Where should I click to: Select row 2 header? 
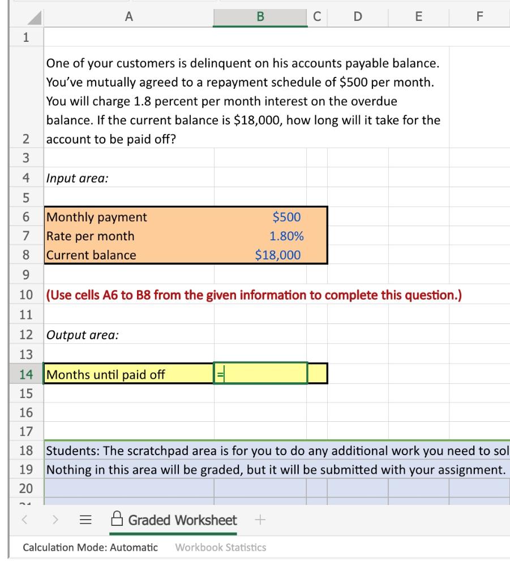point(26,97)
